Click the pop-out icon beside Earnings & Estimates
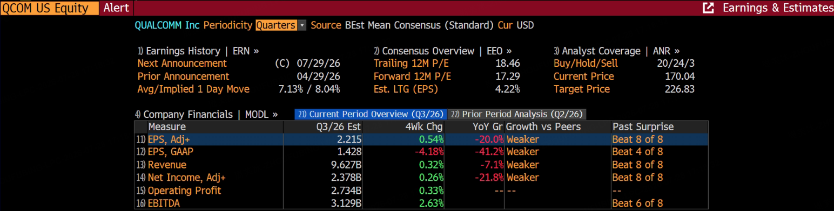This screenshot has width=834, height=211. tap(708, 8)
